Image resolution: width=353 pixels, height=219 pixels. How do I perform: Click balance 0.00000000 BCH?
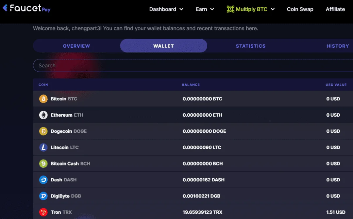(x=203, y=164)
